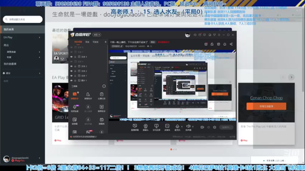Open speaker dropdown arrow in companion
The height and width of the screenshot is (171, 305).
(x=193, y=127)
